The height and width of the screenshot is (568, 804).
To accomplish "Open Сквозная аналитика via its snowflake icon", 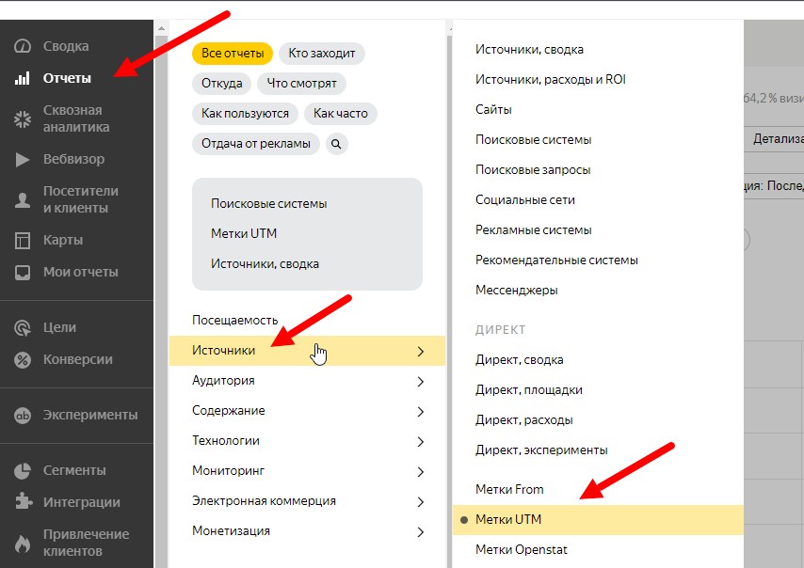I will [x=24, y=118].
